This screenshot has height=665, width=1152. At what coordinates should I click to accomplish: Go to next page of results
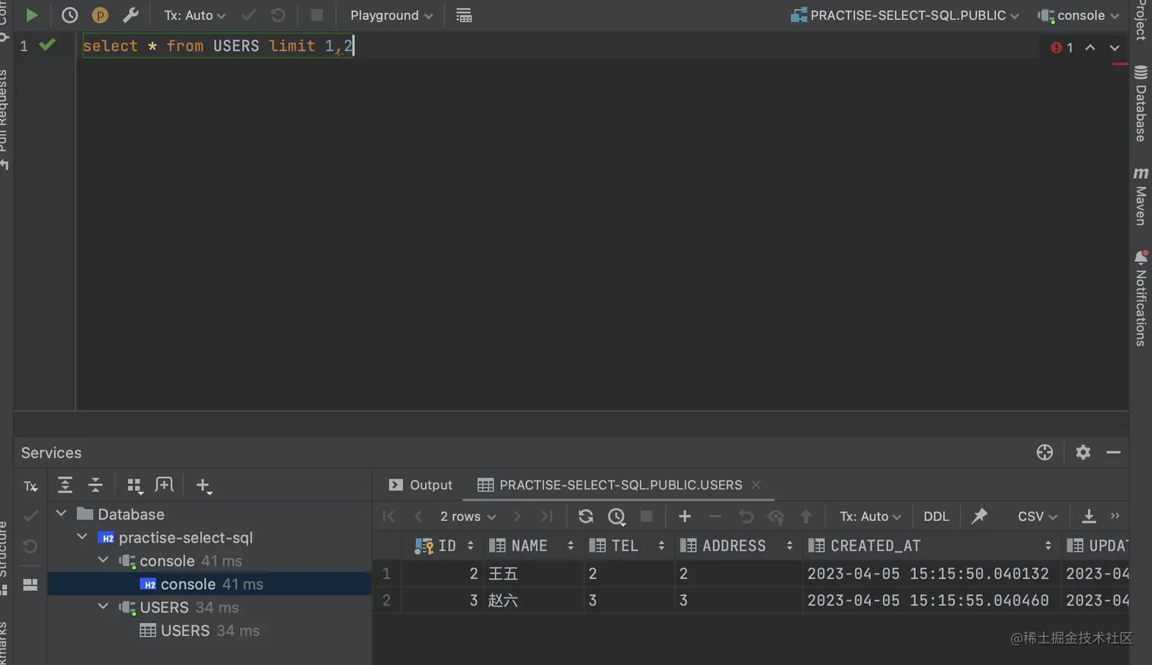(517, 517)
